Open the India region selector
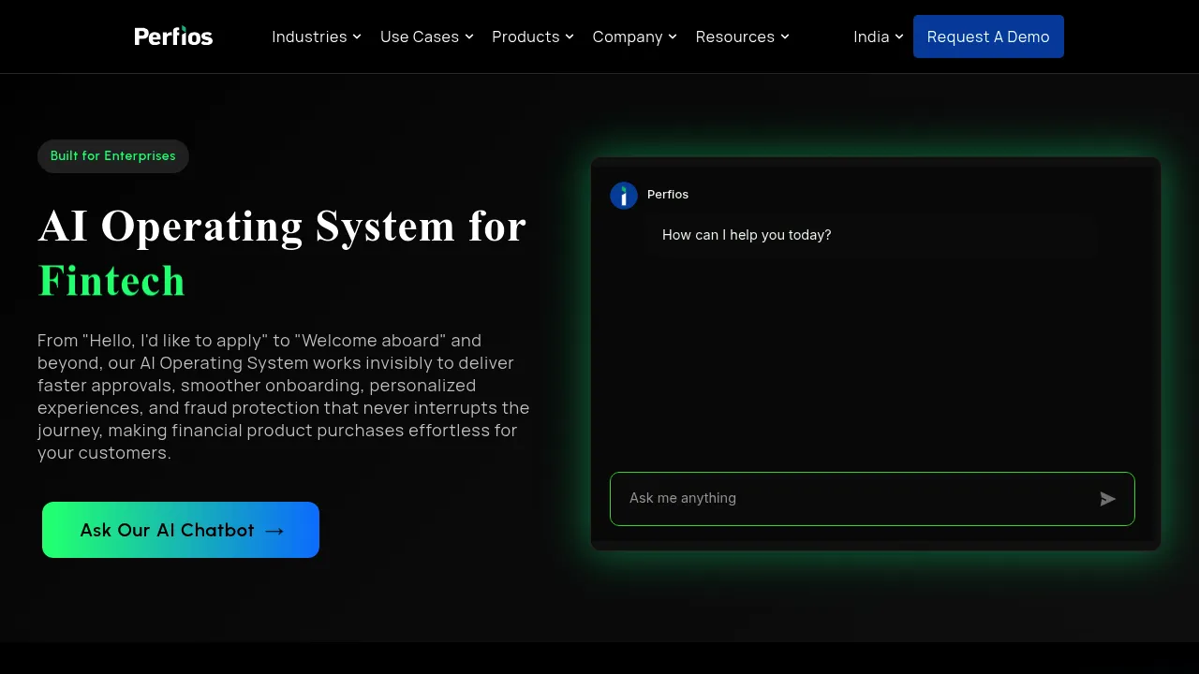 [x=879, y=37]
